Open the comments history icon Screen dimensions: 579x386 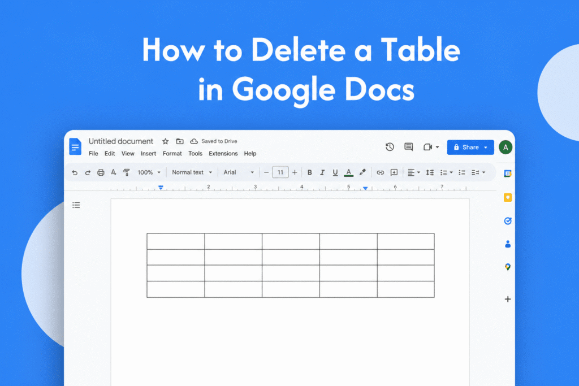408,147
